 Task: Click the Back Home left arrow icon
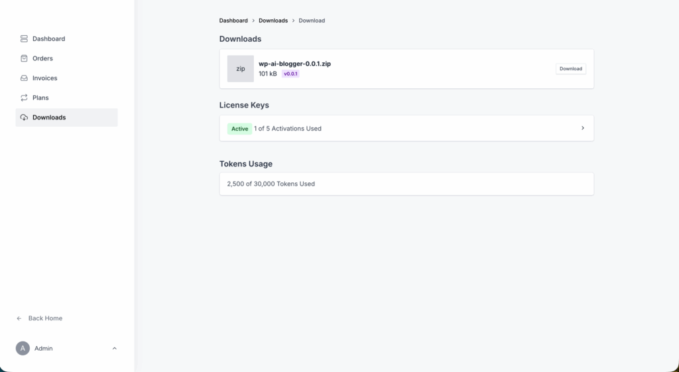pos(19,318)
